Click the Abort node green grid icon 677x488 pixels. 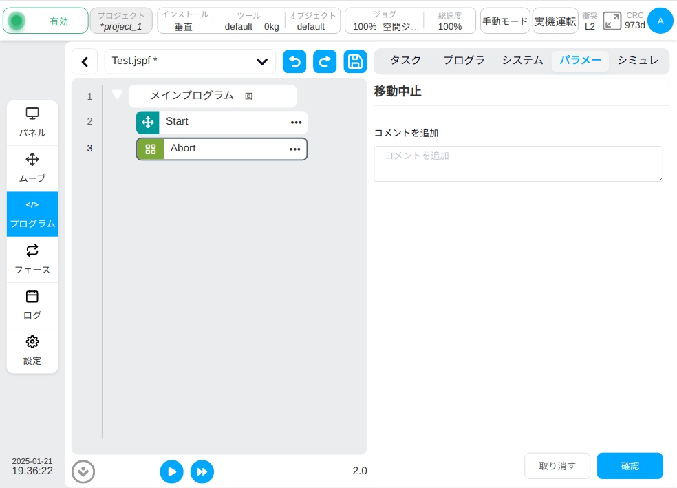[x=150, y=149]
